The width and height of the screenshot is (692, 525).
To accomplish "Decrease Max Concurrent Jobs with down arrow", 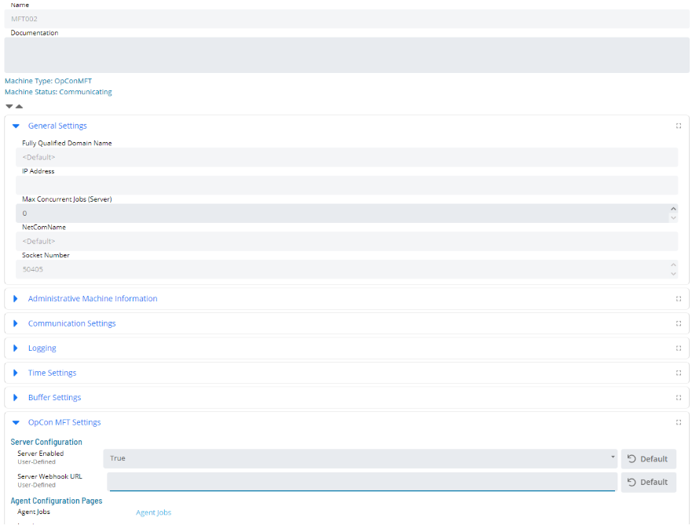I will (x=673, y=217).
